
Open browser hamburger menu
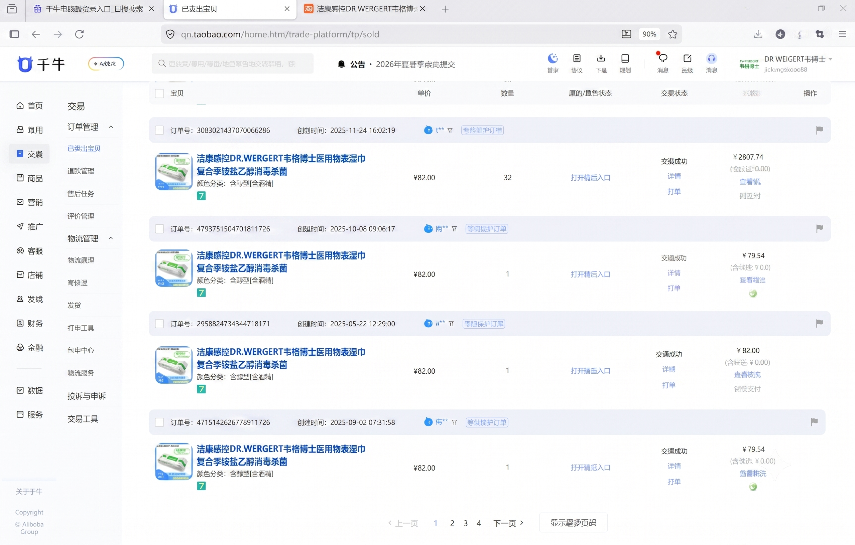[x=843, y=34]
